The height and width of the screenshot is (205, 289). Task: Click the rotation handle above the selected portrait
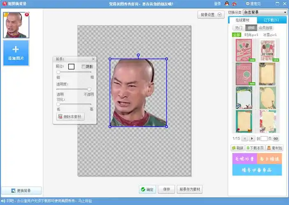tap(138, 55)
